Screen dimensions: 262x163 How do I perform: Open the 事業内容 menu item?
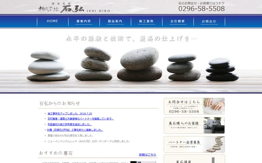click(x=84, y=21)
